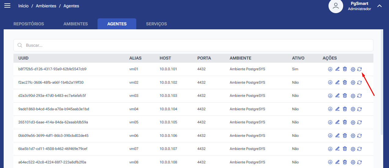
Task: Expand the PgSmart user menu chevron
Action: (380, 6)
